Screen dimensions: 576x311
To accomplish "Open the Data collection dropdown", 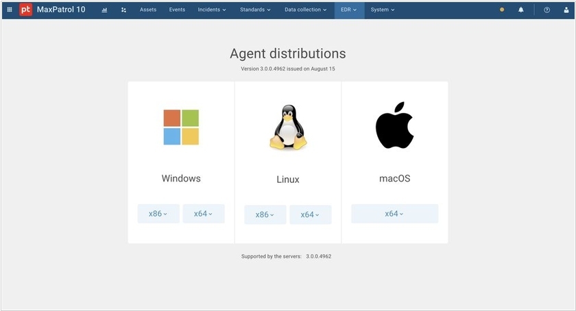I will coord(305,10).
